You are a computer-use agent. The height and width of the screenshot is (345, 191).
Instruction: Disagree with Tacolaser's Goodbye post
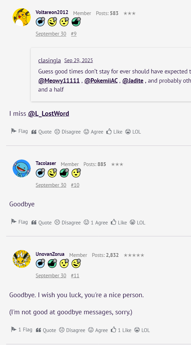click(x=68, y=222)
